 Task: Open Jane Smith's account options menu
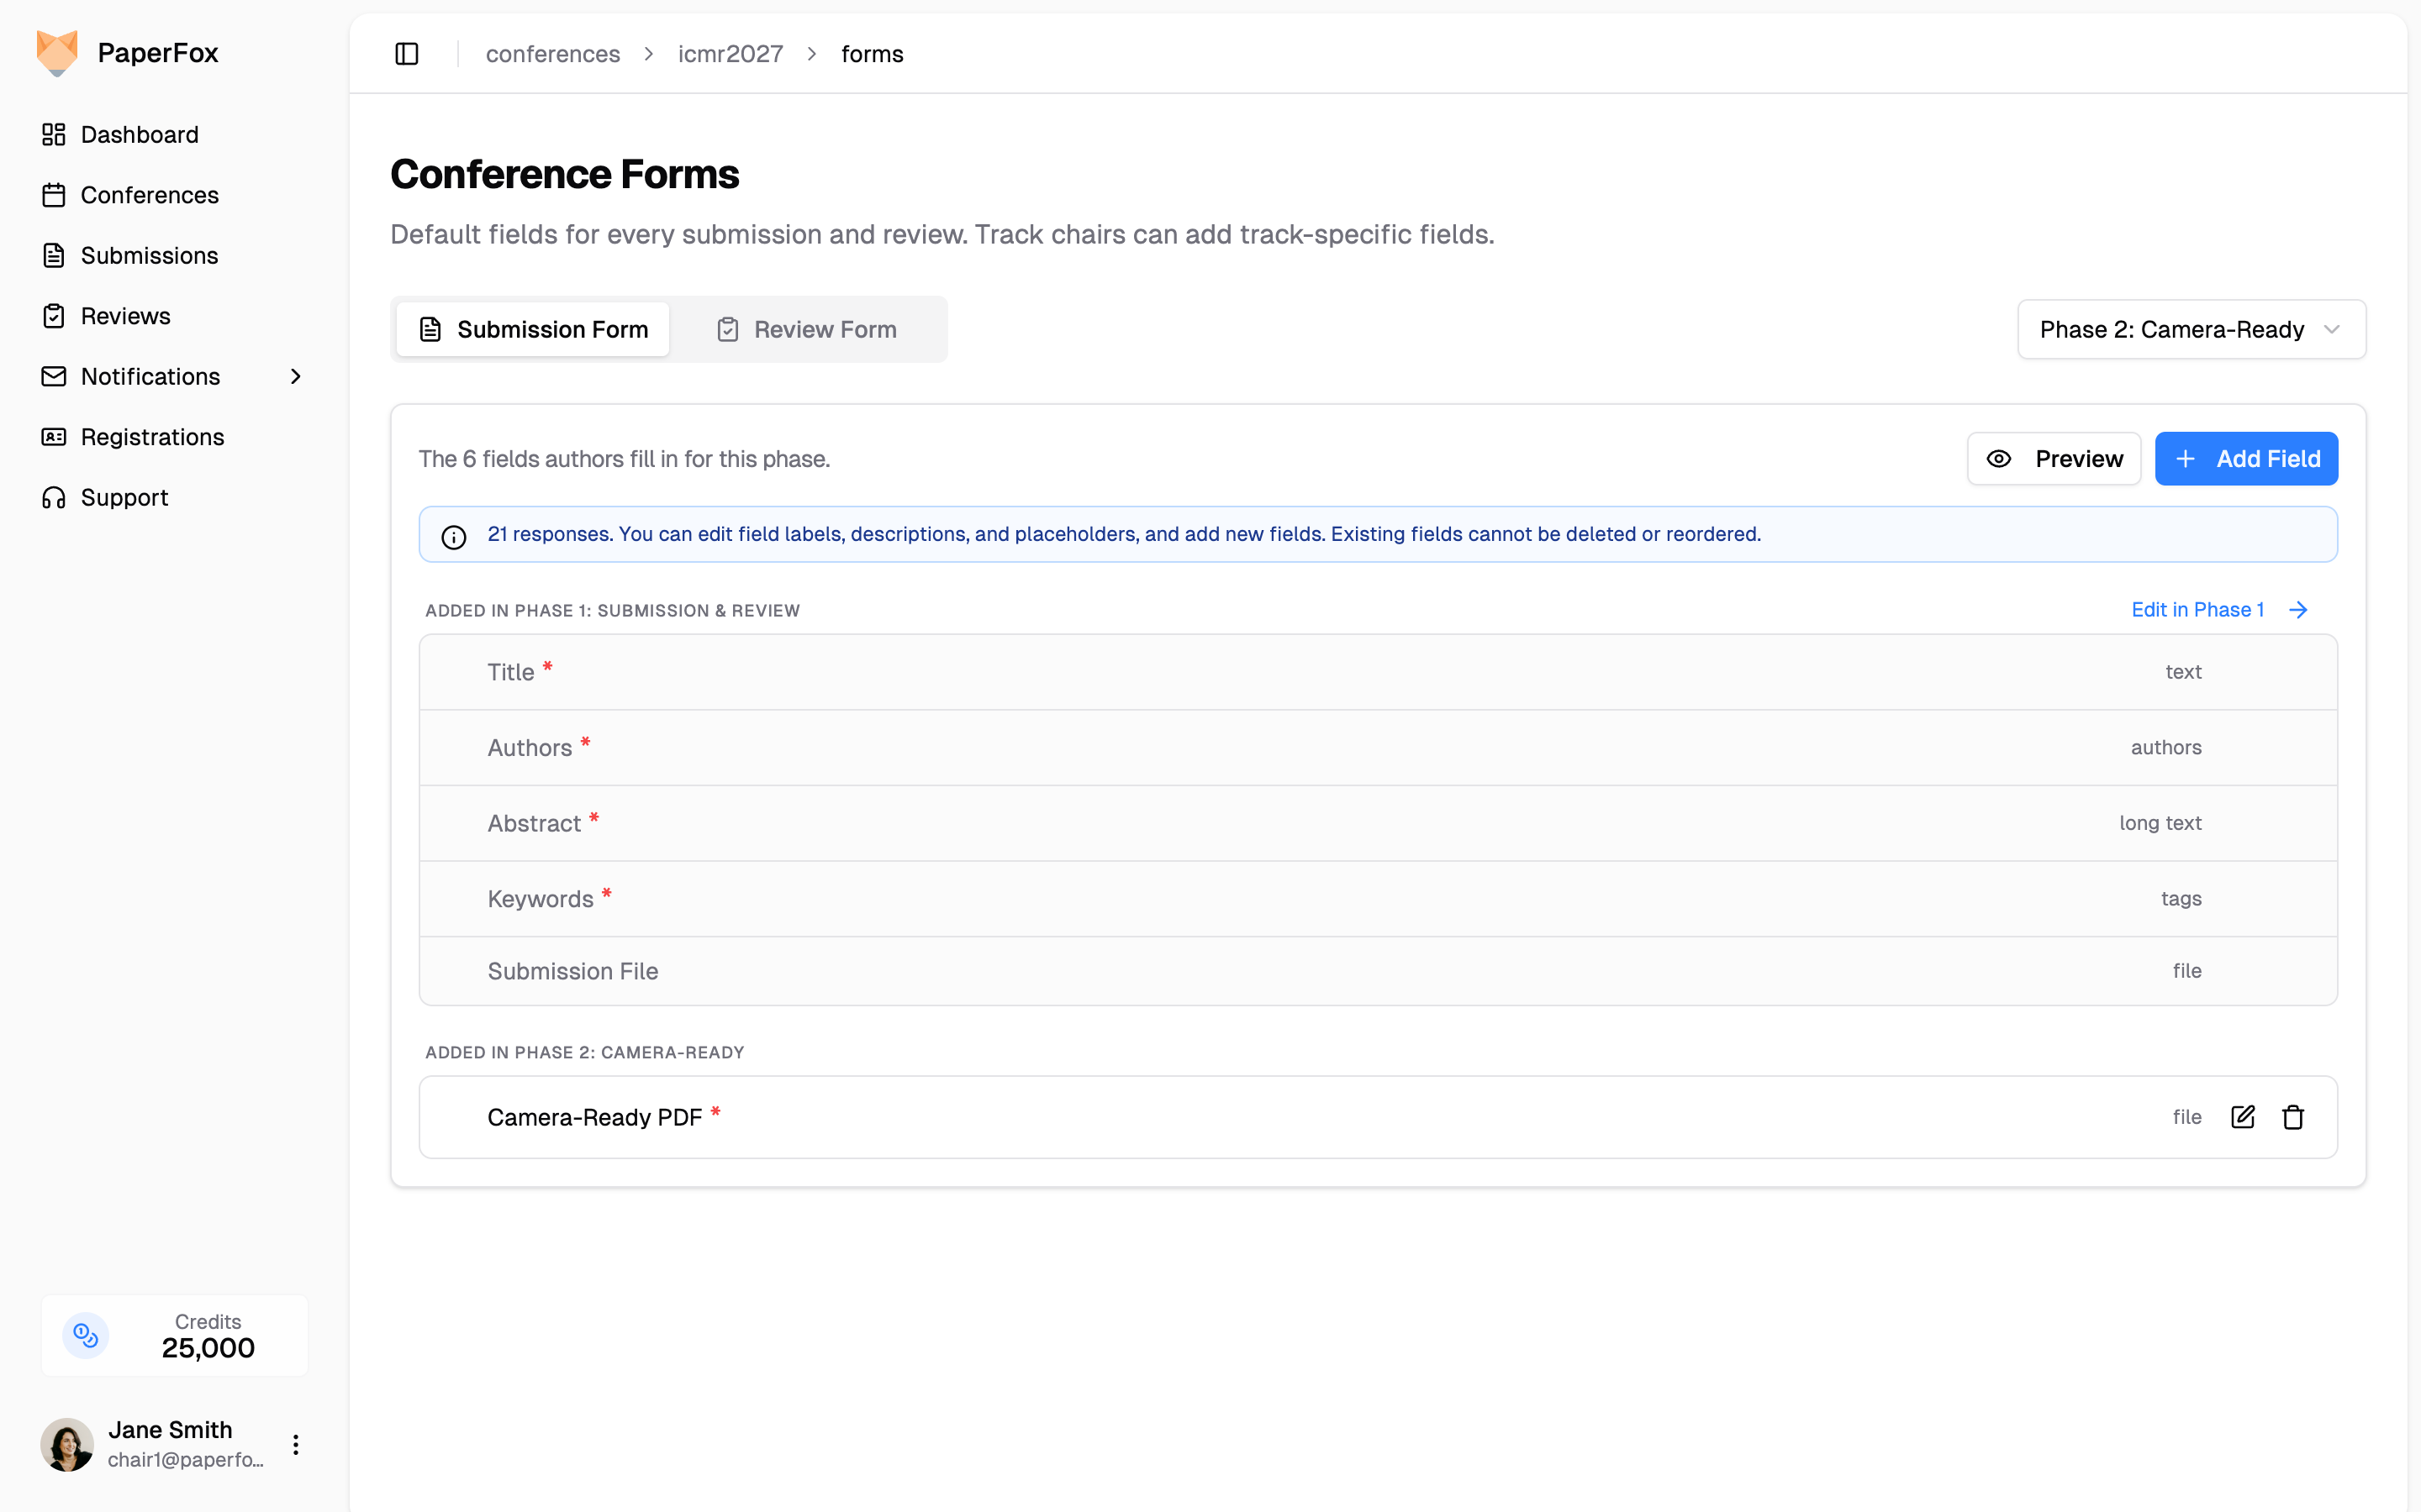pyautogui.click(x=296, y=1444)
